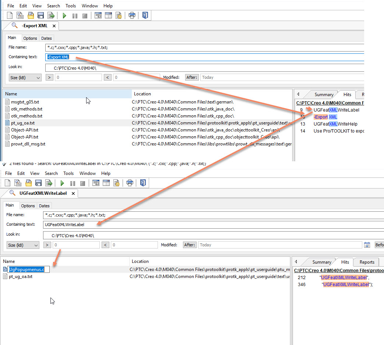Viewport: 384px width, 345px height.
Task: Open calendar picker beside the Today field
Action: pos(367,245)
